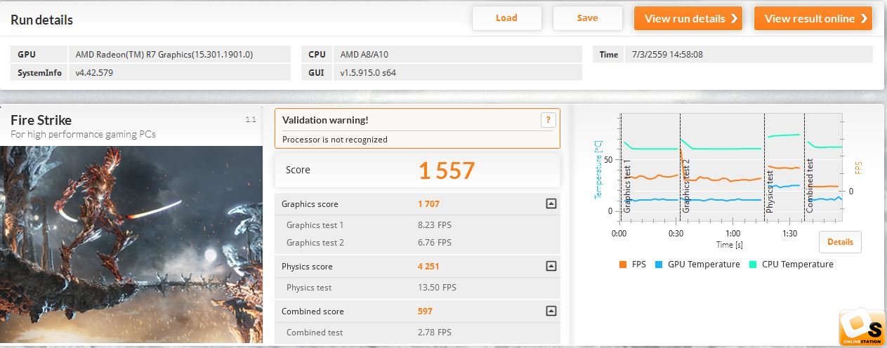
Task: Click the Graphics test 1 result 8.23 FPS
Action: (x=435, y=225)
